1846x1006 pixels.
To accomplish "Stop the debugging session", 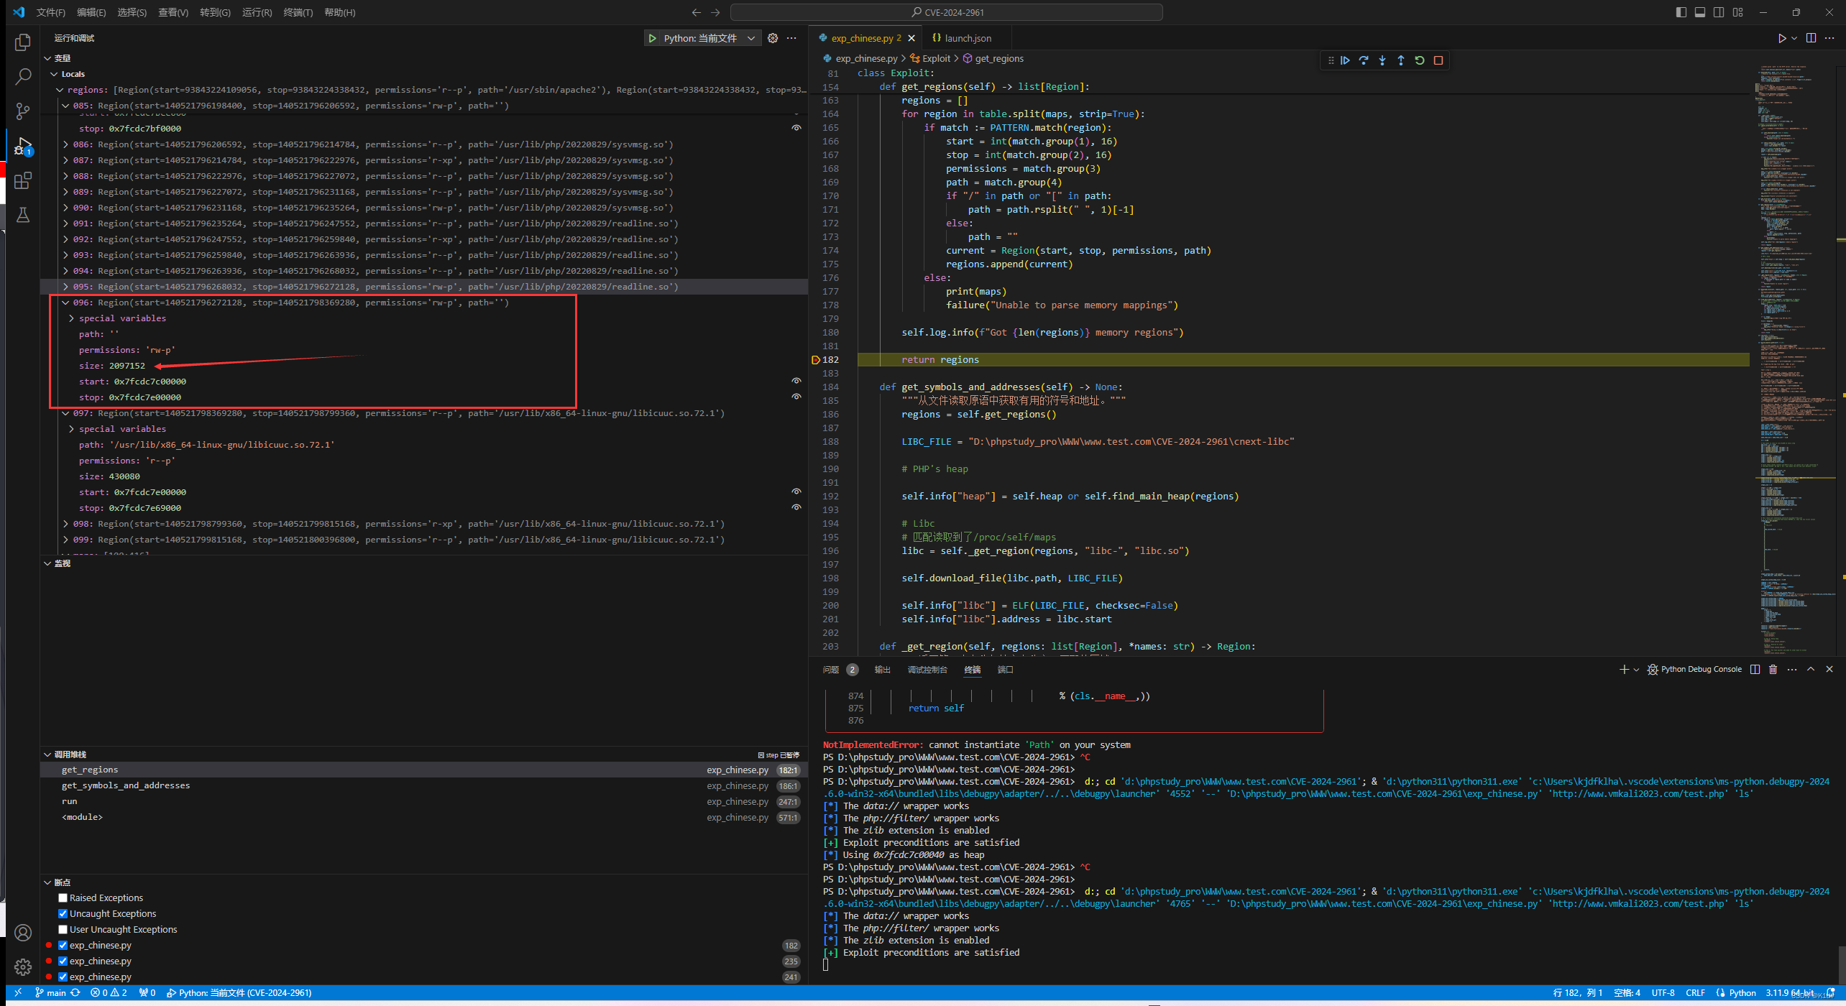I will [1438, 60].
